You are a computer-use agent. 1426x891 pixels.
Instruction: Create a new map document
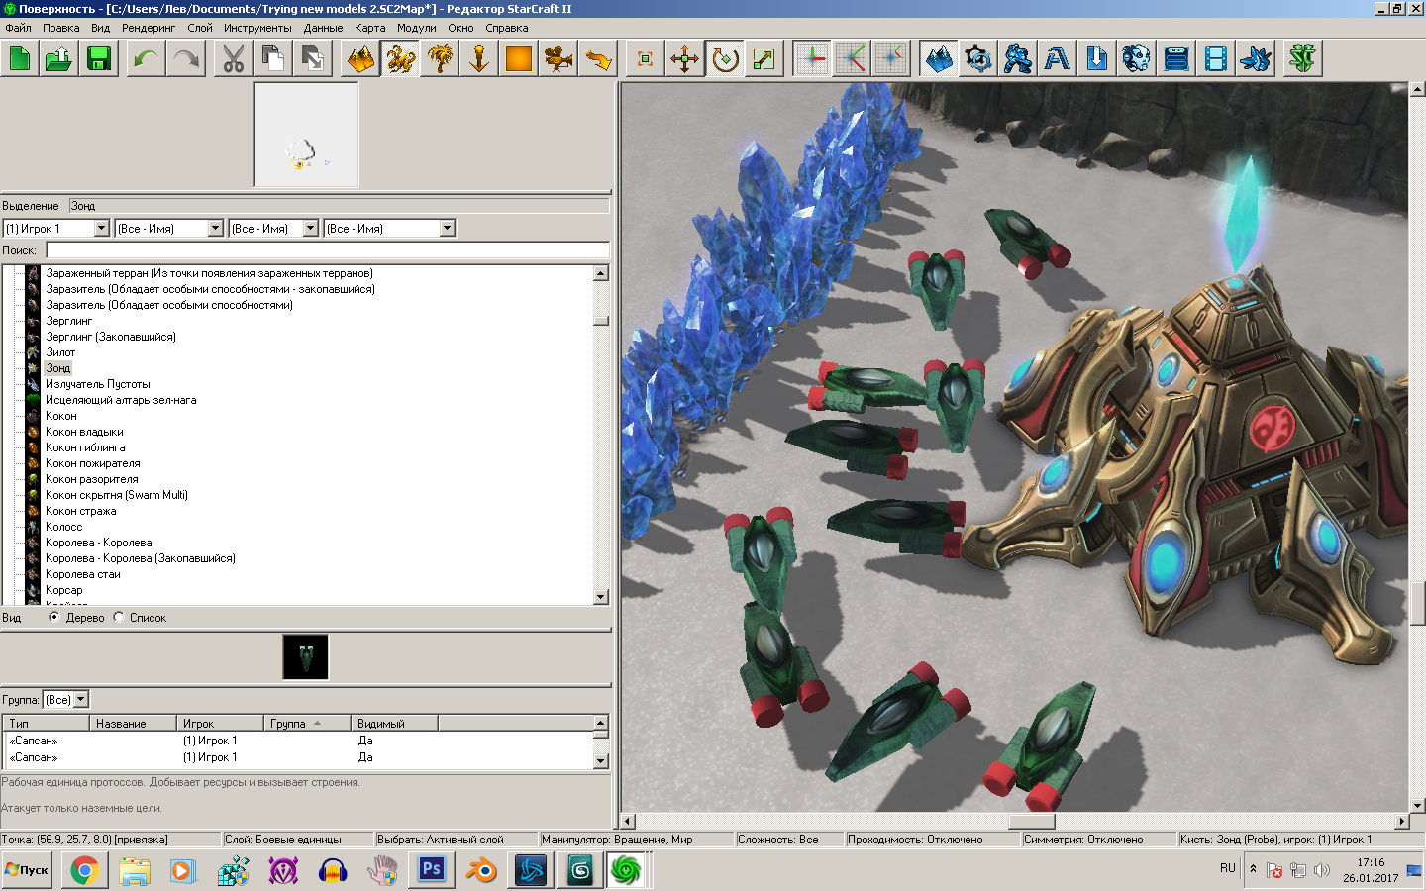(x=20, y=58)
